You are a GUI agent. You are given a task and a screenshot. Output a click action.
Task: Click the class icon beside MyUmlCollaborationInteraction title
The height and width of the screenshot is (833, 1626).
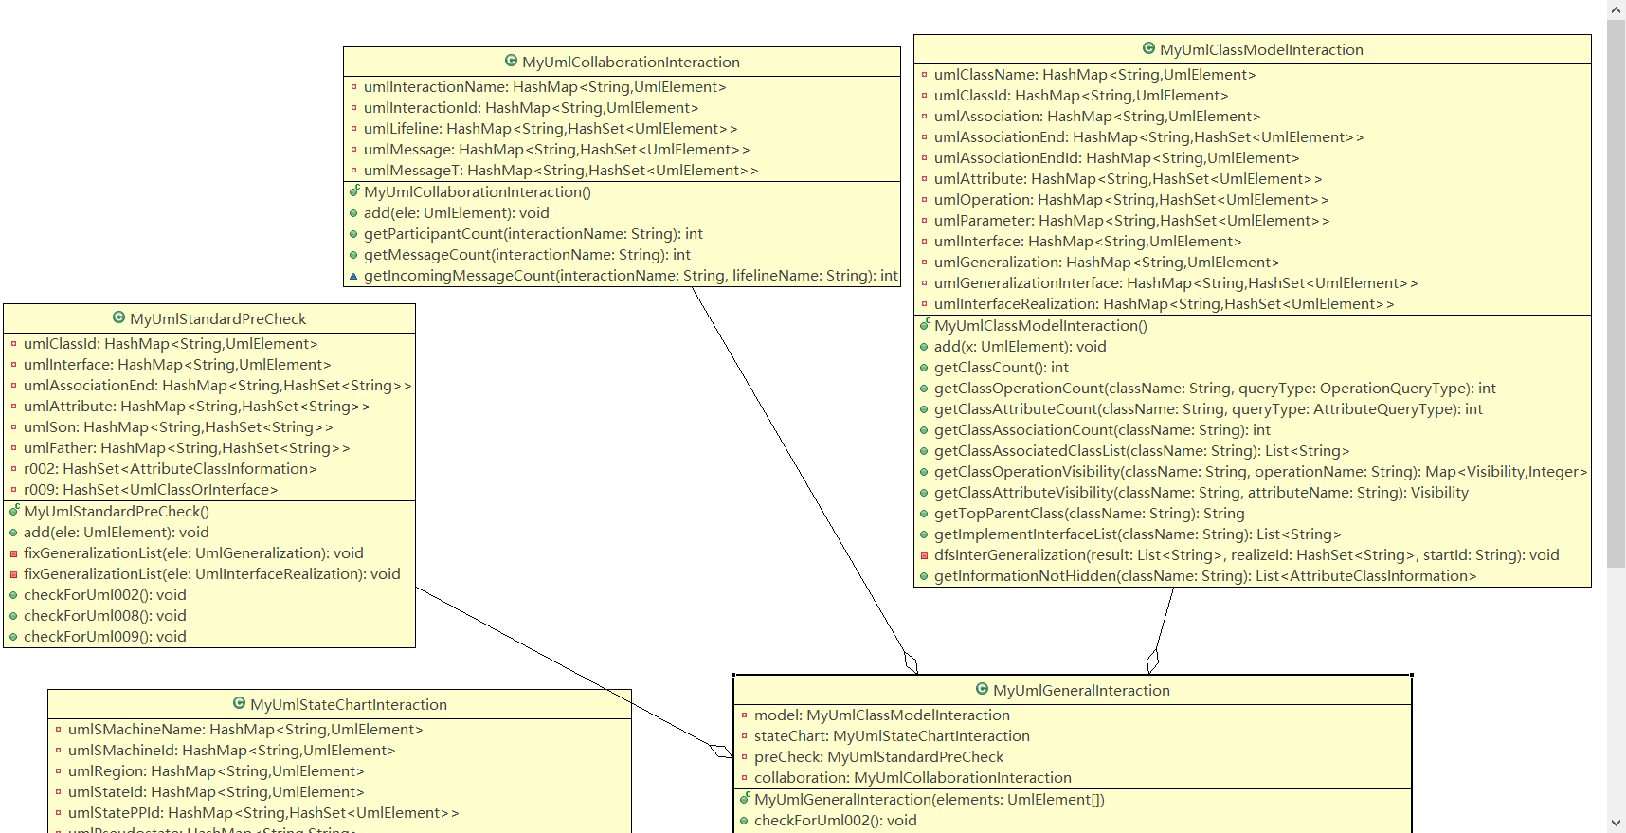click(512, 61)
